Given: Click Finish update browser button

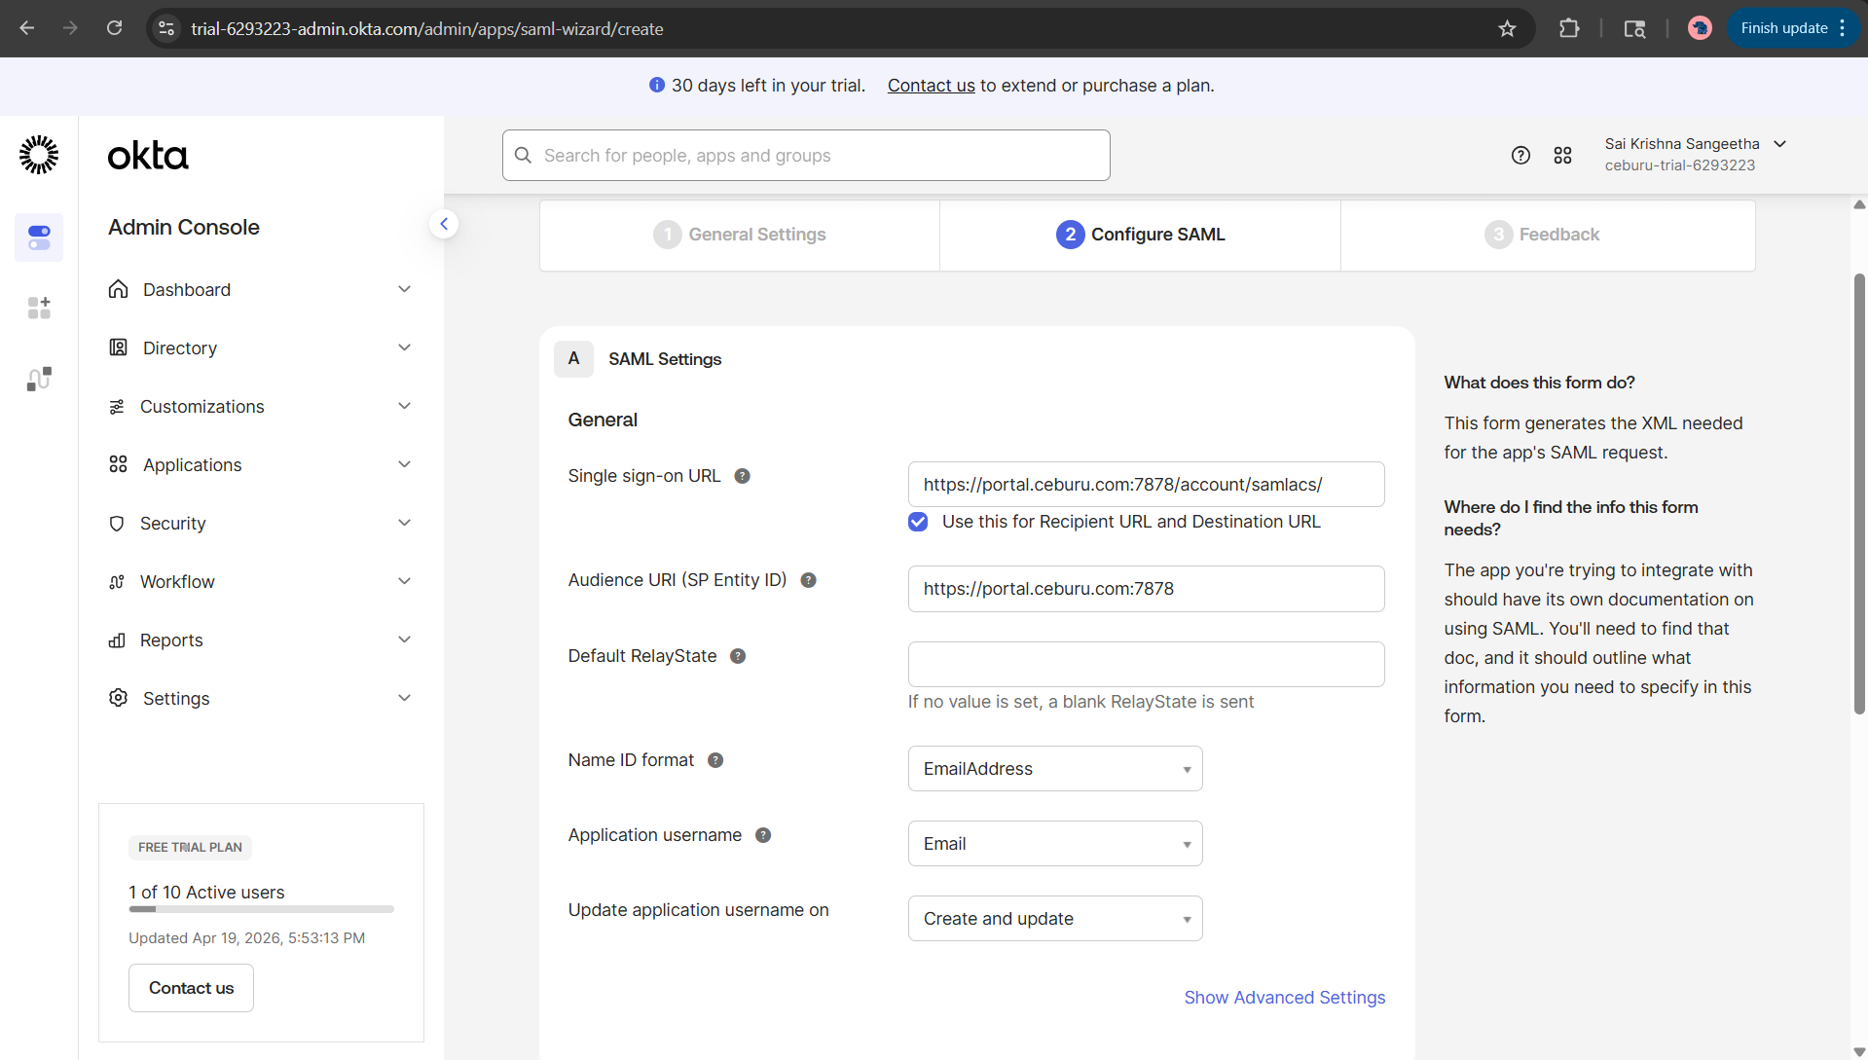Looking at the screenshot, I should 1783,28.
